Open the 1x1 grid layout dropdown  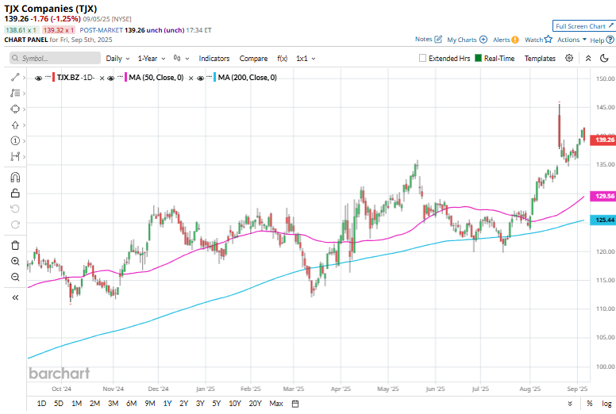306,59
